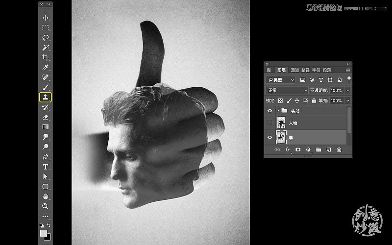Hide the 手 layer with its eye icon
This screenshot has width=392, height=245.
[x=269, y=138]
